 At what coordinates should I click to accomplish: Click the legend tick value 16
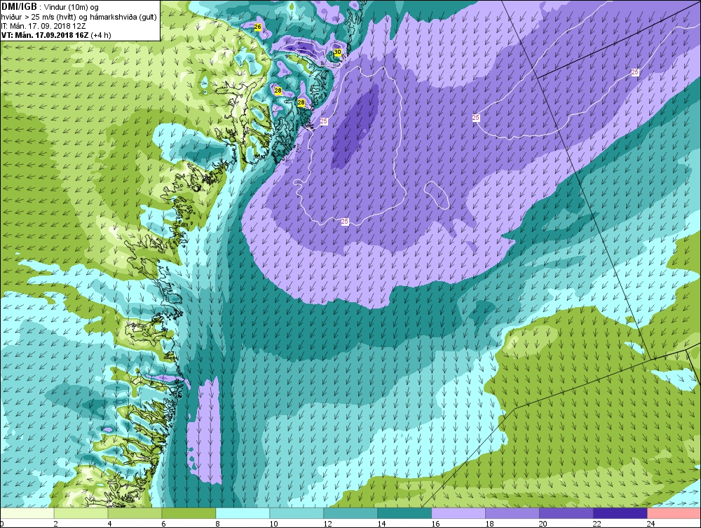[x=435, y=524]
